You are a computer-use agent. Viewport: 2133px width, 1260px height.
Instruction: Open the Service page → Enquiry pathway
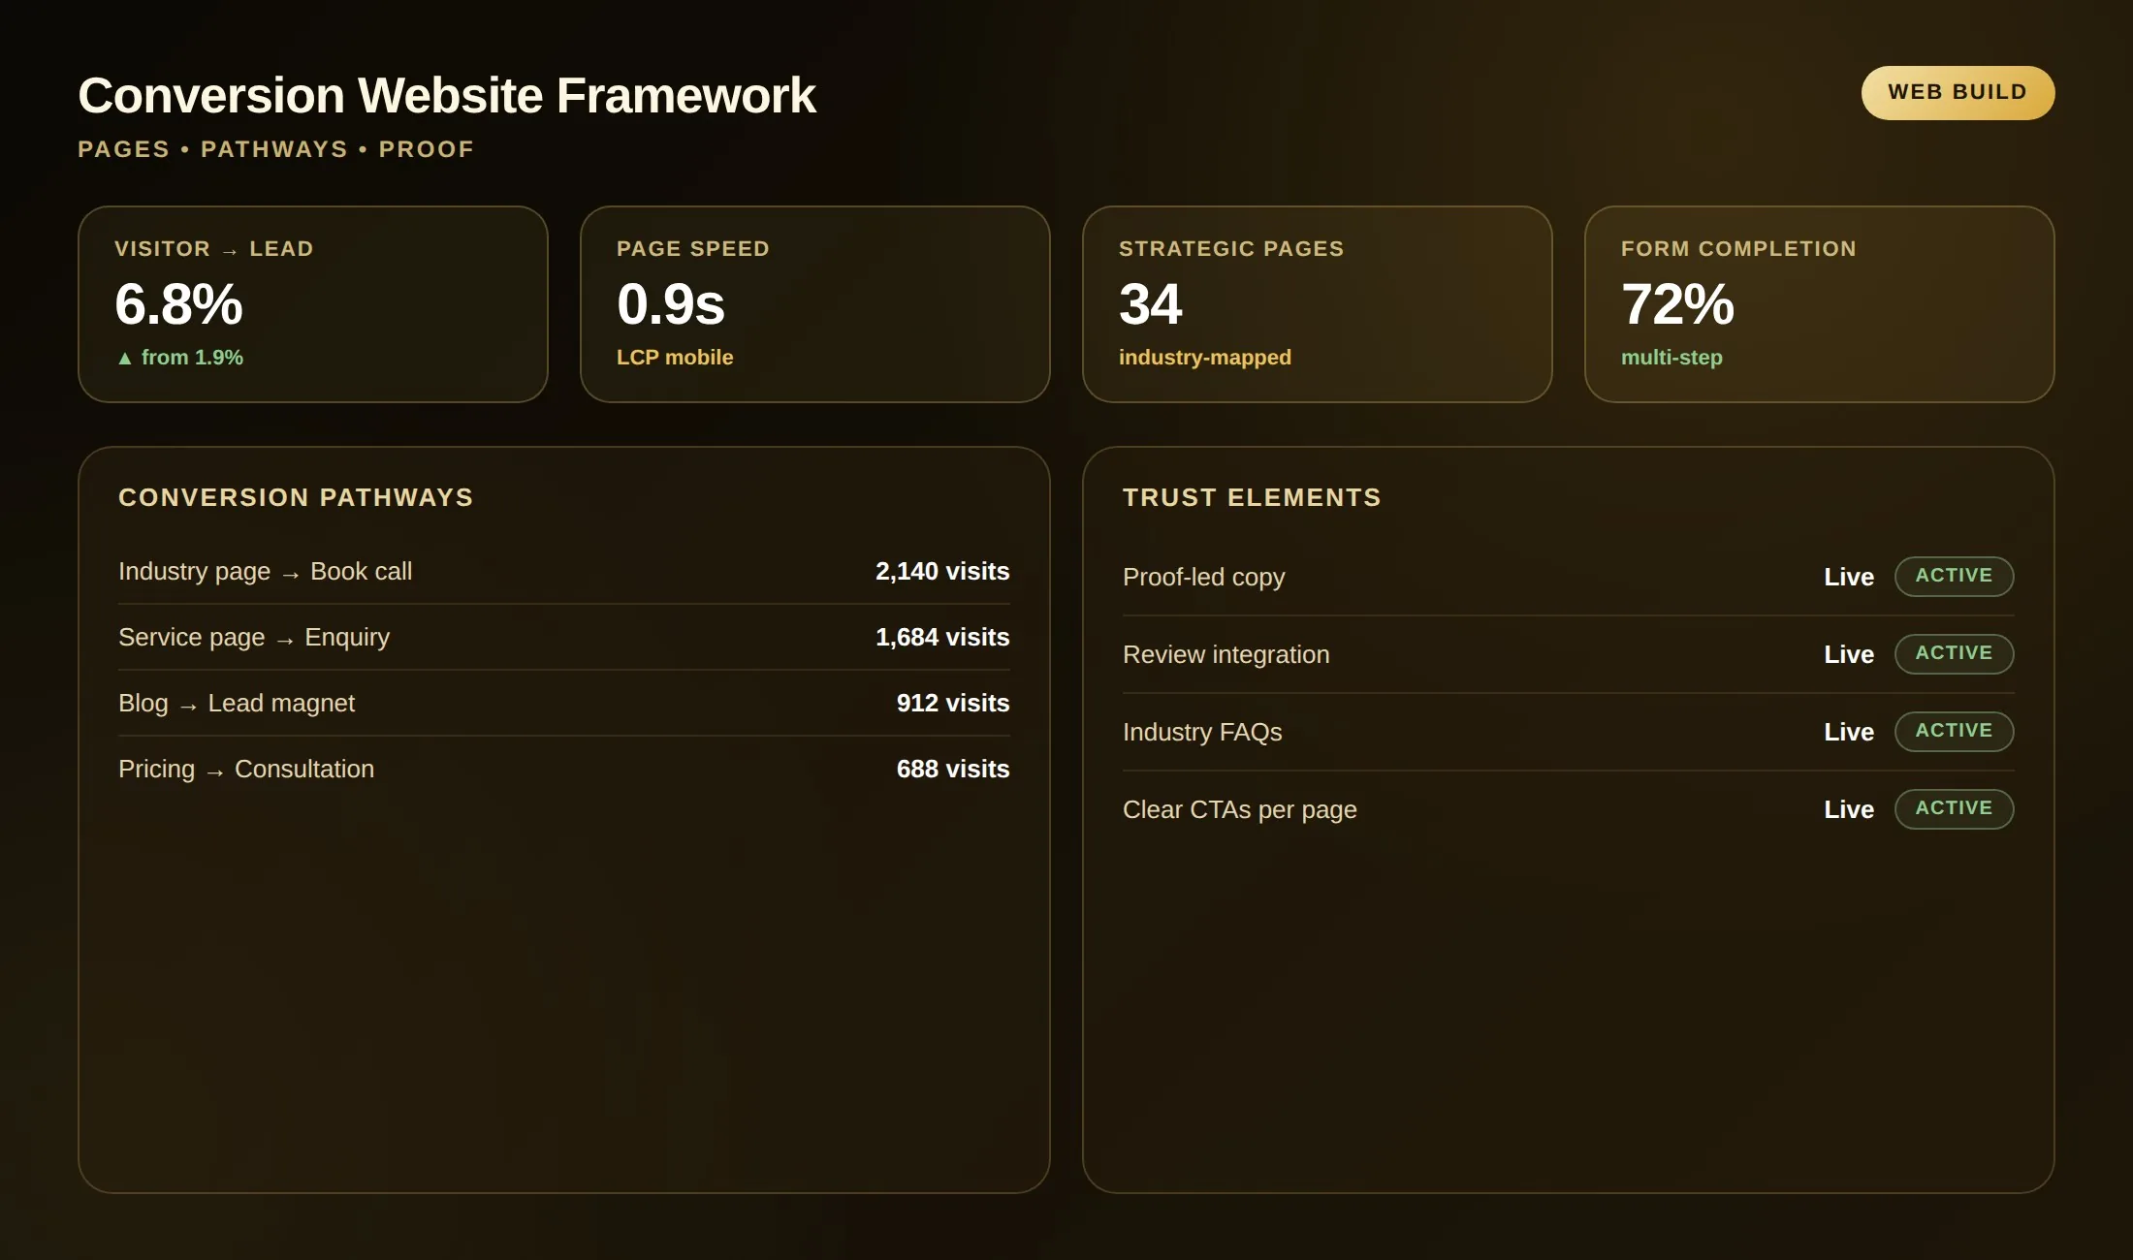click(564, 638)
